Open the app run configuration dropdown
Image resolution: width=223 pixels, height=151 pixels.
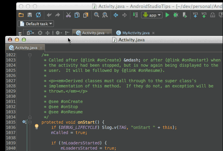pyautogui.click(x=152, y=15)
